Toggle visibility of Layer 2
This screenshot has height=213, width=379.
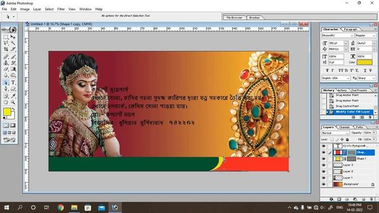click(324, 172)
